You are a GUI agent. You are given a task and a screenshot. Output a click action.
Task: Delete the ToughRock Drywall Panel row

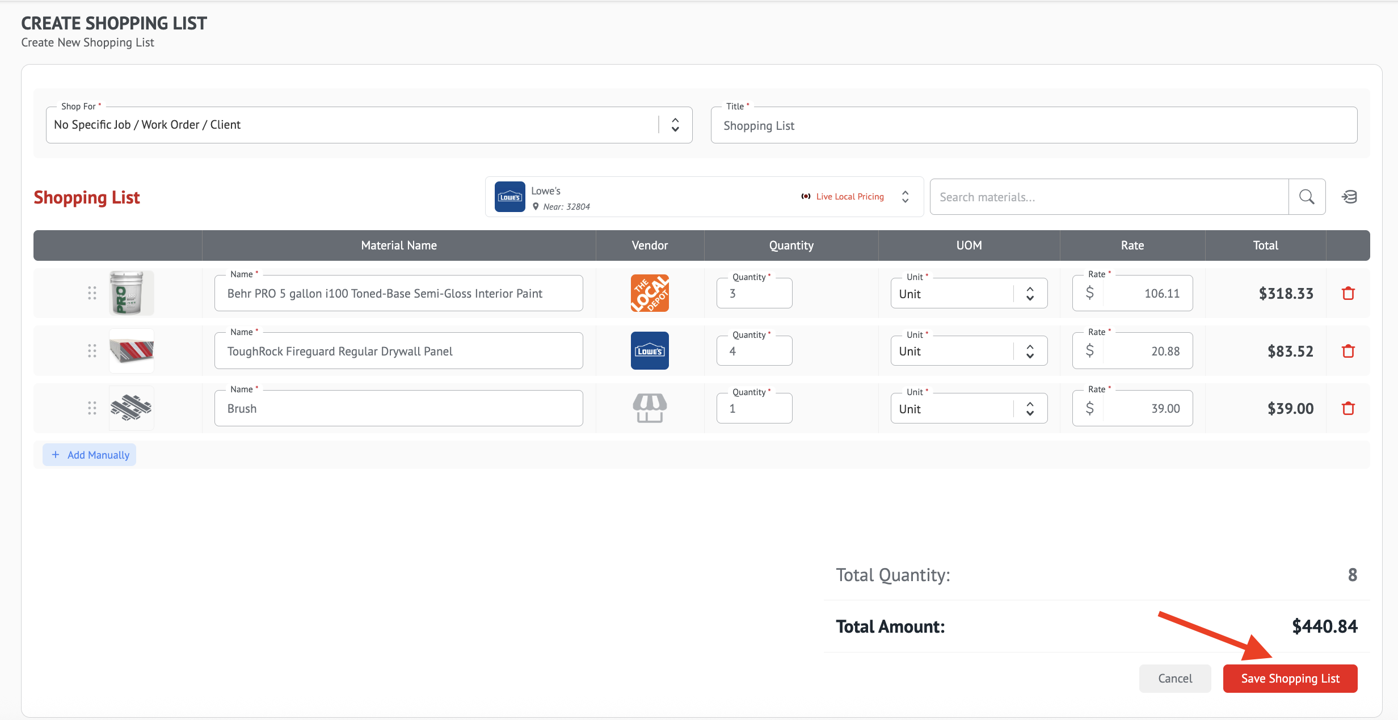[1348, 351]
